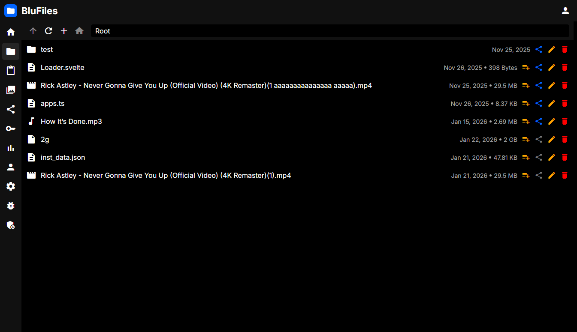Share the 2g file
Image resolution: width=577 pixels, height=332 pixels.
coord(539,140)
